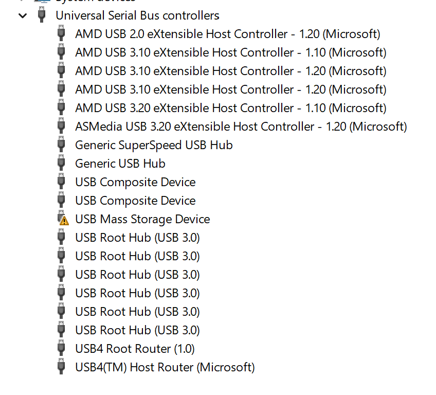Click the USB4(TM) Host Router device icon
The width and height of the screenshot is (436, 395).
pos(61,367)
